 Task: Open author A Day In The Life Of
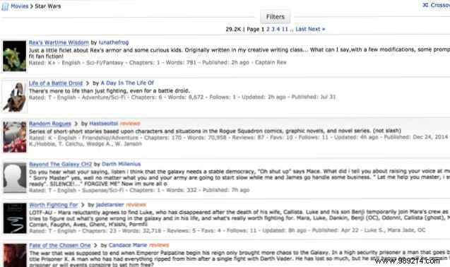tap(127, 83)
